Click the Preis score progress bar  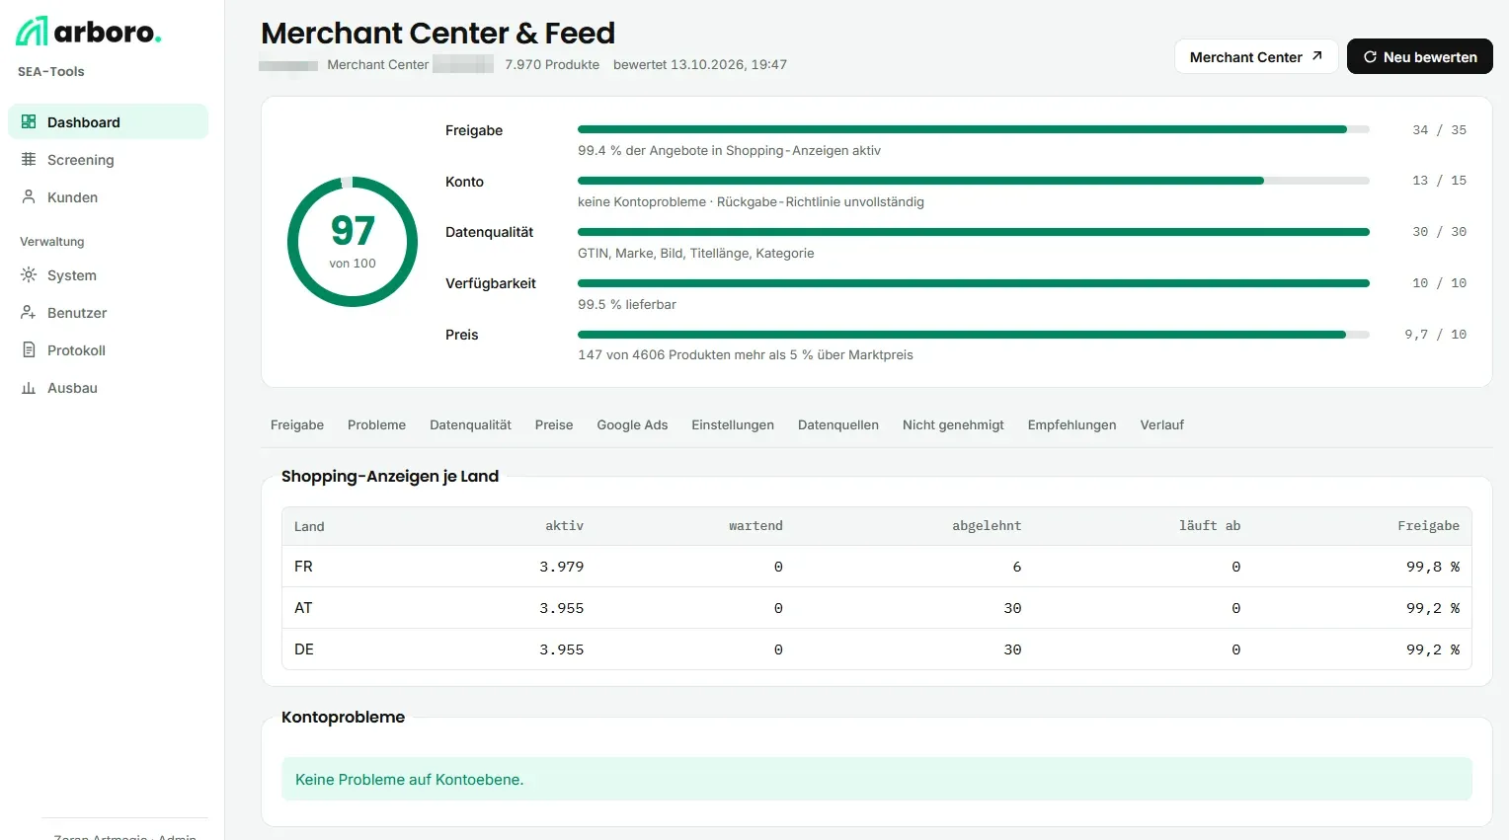pos(974,335)
